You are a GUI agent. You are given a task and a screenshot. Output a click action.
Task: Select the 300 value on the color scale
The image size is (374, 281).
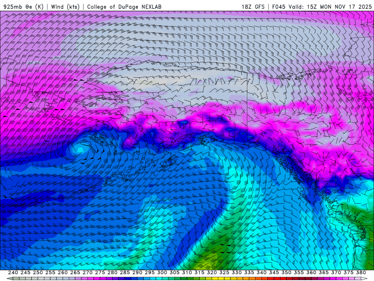coord(162,273)
